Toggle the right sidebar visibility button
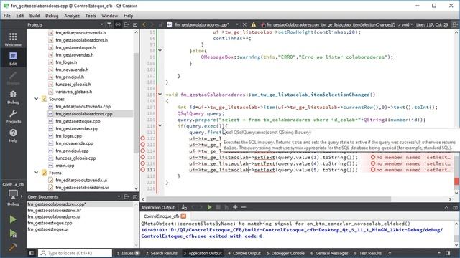Screen dimensions: 460x258 [x=448, y=253]
